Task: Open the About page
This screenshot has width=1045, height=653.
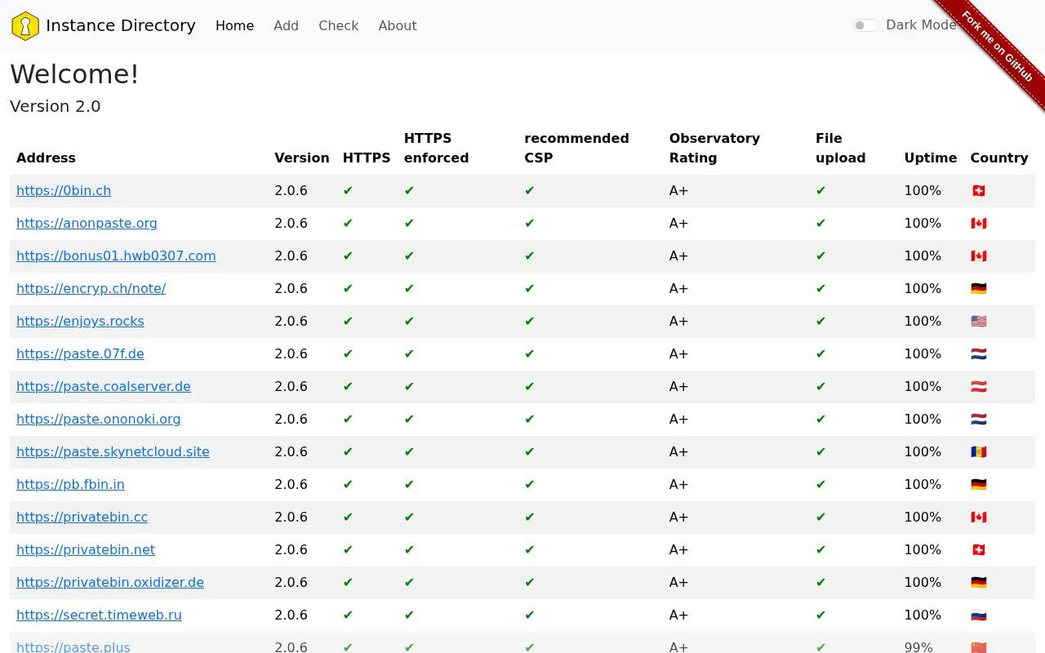Action: (x=398, y=25)
